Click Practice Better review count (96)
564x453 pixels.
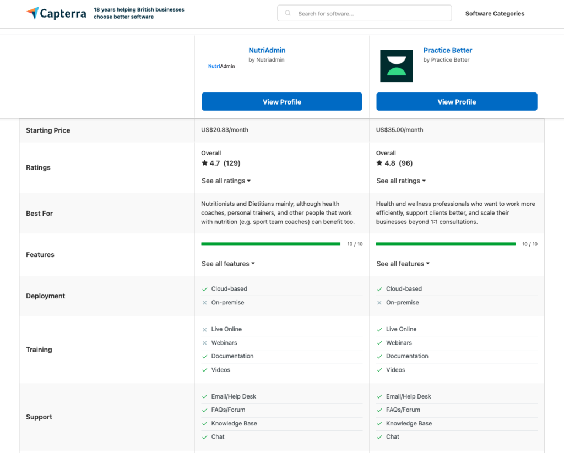[406, 163]
